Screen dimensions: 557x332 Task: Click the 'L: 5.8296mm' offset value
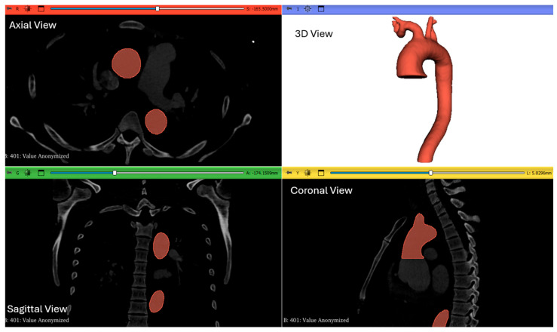tap(539, 173)
